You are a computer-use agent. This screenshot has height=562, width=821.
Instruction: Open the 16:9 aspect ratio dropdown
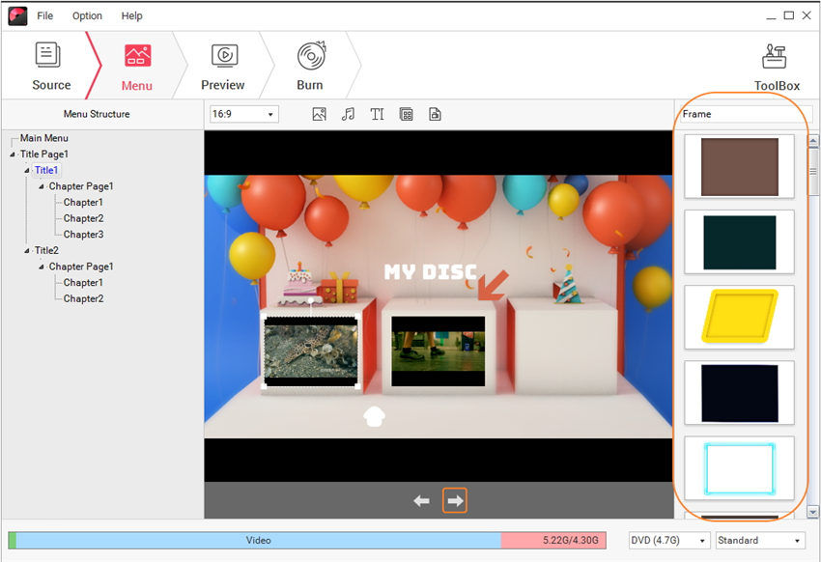point(243,114)
